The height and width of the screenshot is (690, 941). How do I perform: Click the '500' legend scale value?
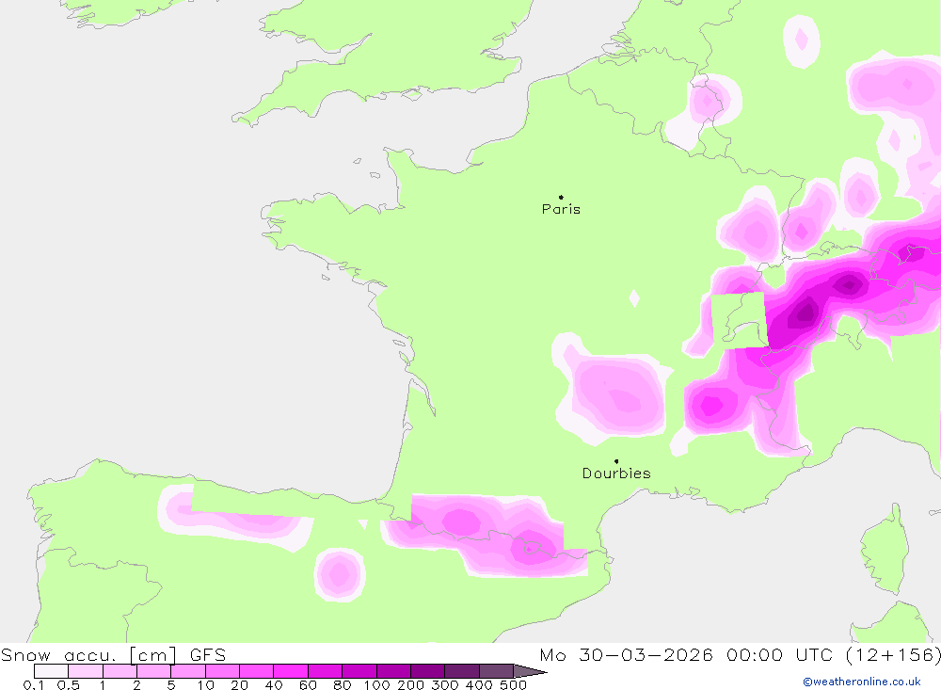click(x=513, y=684)
